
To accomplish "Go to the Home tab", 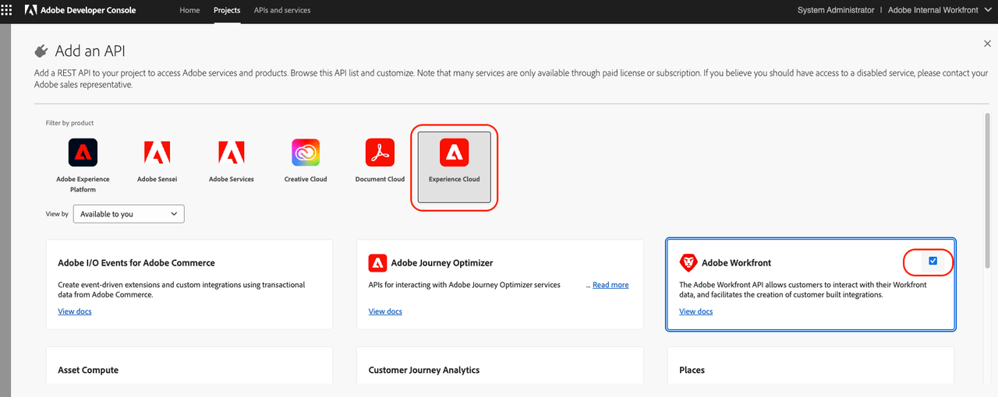I will (x=189, y=10).
